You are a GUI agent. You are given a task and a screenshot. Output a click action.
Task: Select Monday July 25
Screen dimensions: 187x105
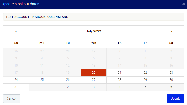point(42,80)
